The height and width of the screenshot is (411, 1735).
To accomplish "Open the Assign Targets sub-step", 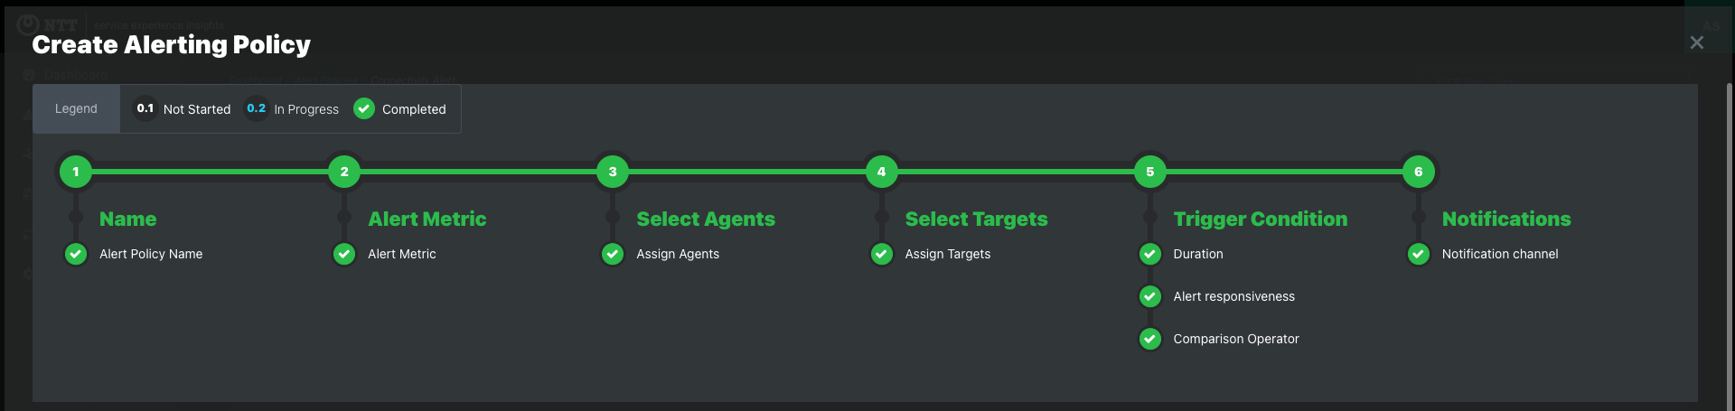I will coord(948,254).
